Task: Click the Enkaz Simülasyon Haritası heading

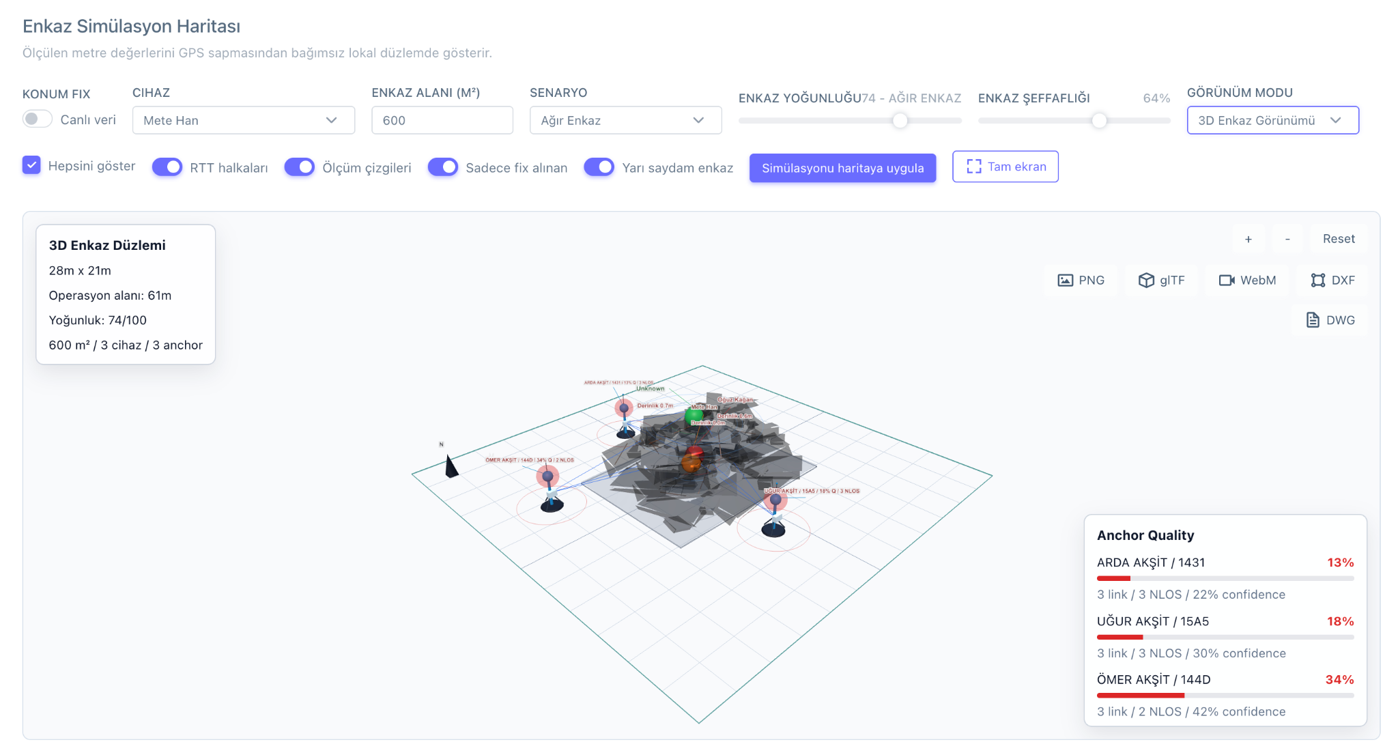Action: (131, 26)
